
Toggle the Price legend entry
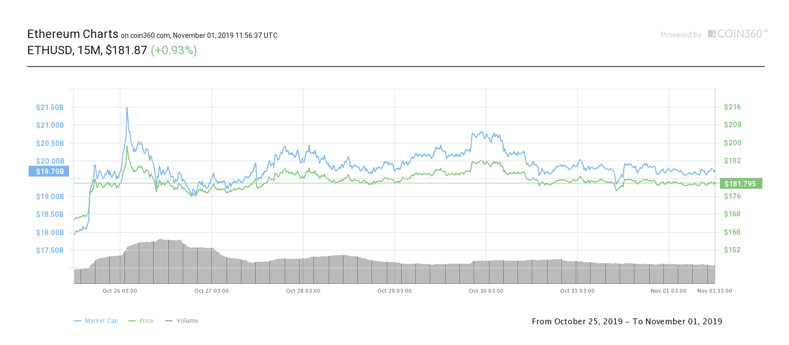pos(141,321)
